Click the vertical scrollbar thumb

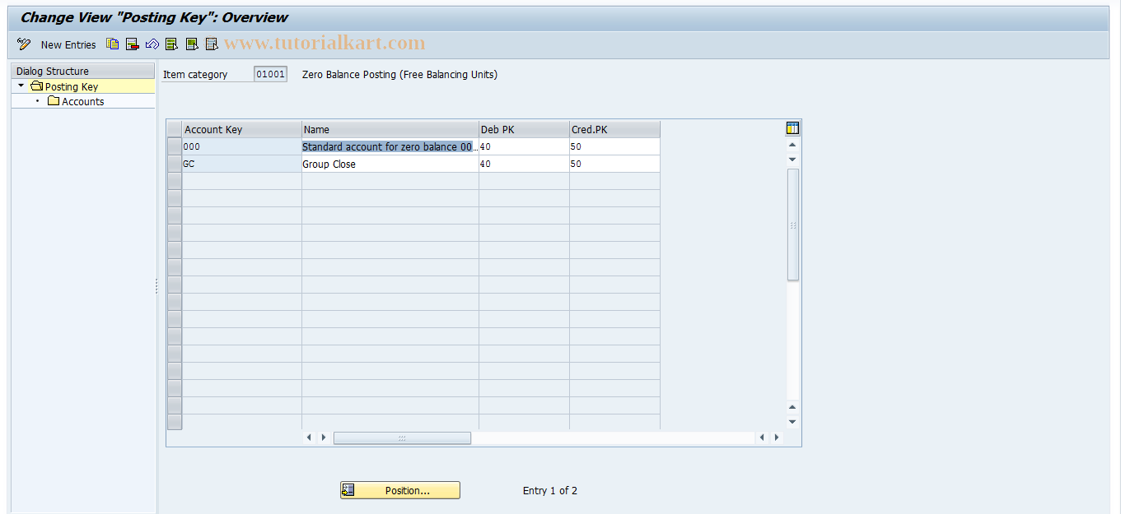coord(792,225)
